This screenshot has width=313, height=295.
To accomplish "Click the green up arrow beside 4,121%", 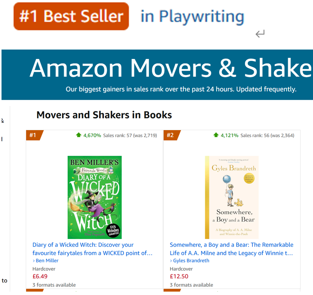I will (216, 135).
